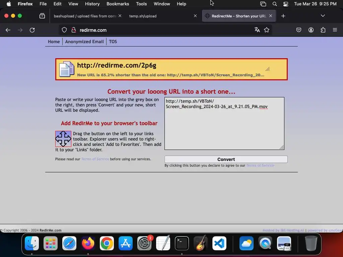Open App Store from the dock

pyautogui.click(x=126, y=243)
